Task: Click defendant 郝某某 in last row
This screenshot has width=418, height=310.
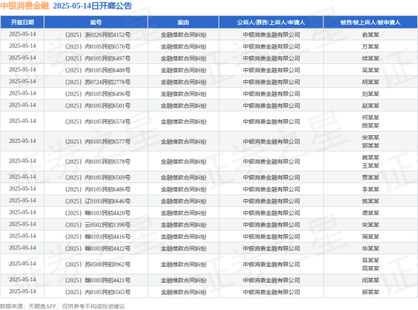Action: [371, 292]
